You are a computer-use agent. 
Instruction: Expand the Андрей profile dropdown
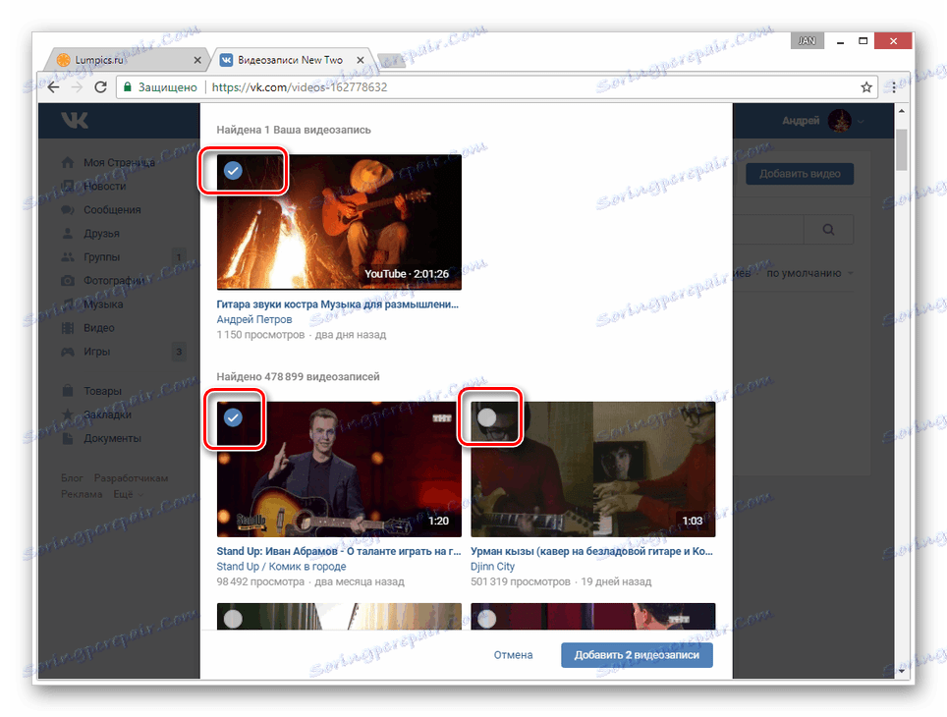(x=861, y=121)
